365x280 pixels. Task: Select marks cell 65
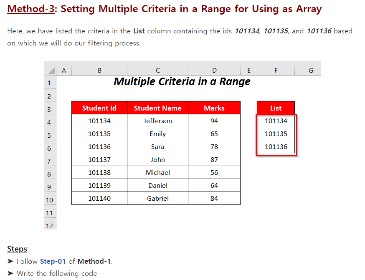pos(214,134)
